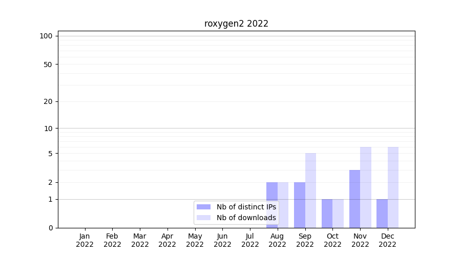Select the October downloads bar
This screenshot has height=256, width=461.
point(338,214)
